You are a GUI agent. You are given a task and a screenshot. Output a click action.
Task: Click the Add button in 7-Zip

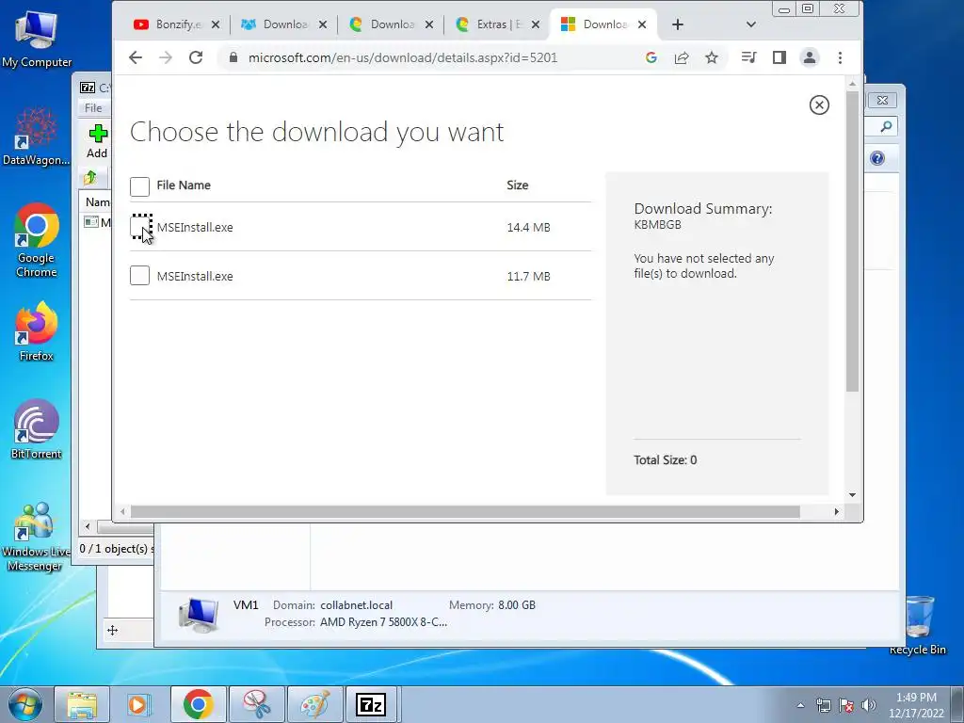(x=97, y=141)
